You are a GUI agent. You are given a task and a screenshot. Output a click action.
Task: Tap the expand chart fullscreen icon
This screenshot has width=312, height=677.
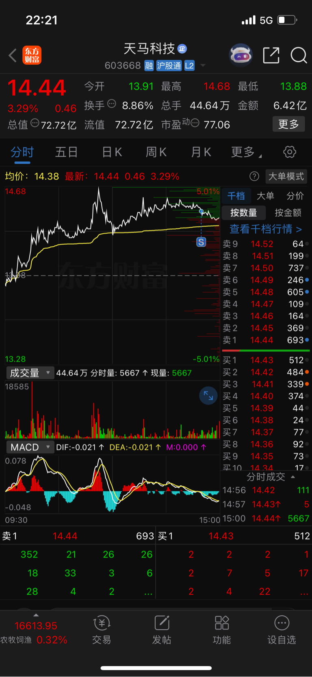click(x=208, y=396)
